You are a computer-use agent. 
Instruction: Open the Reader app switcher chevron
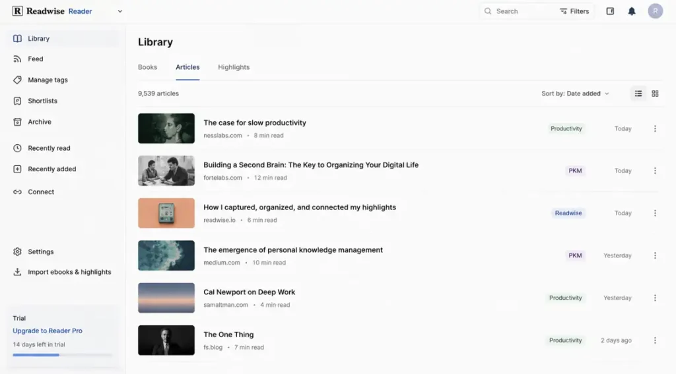pyautogui.click(x=120, y=11)
